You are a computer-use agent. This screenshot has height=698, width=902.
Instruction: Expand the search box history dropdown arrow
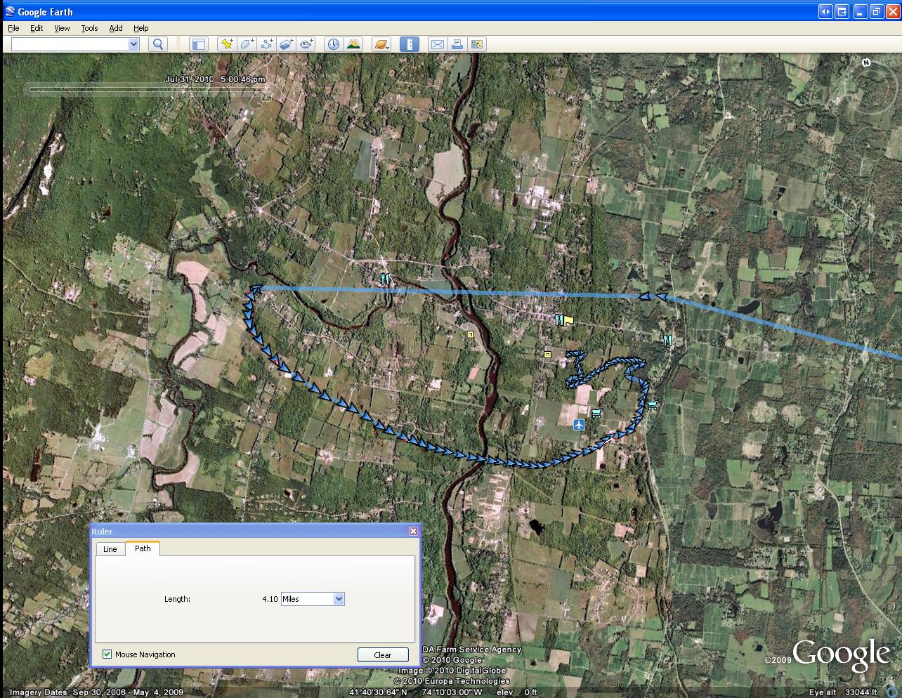coord(133,44)
